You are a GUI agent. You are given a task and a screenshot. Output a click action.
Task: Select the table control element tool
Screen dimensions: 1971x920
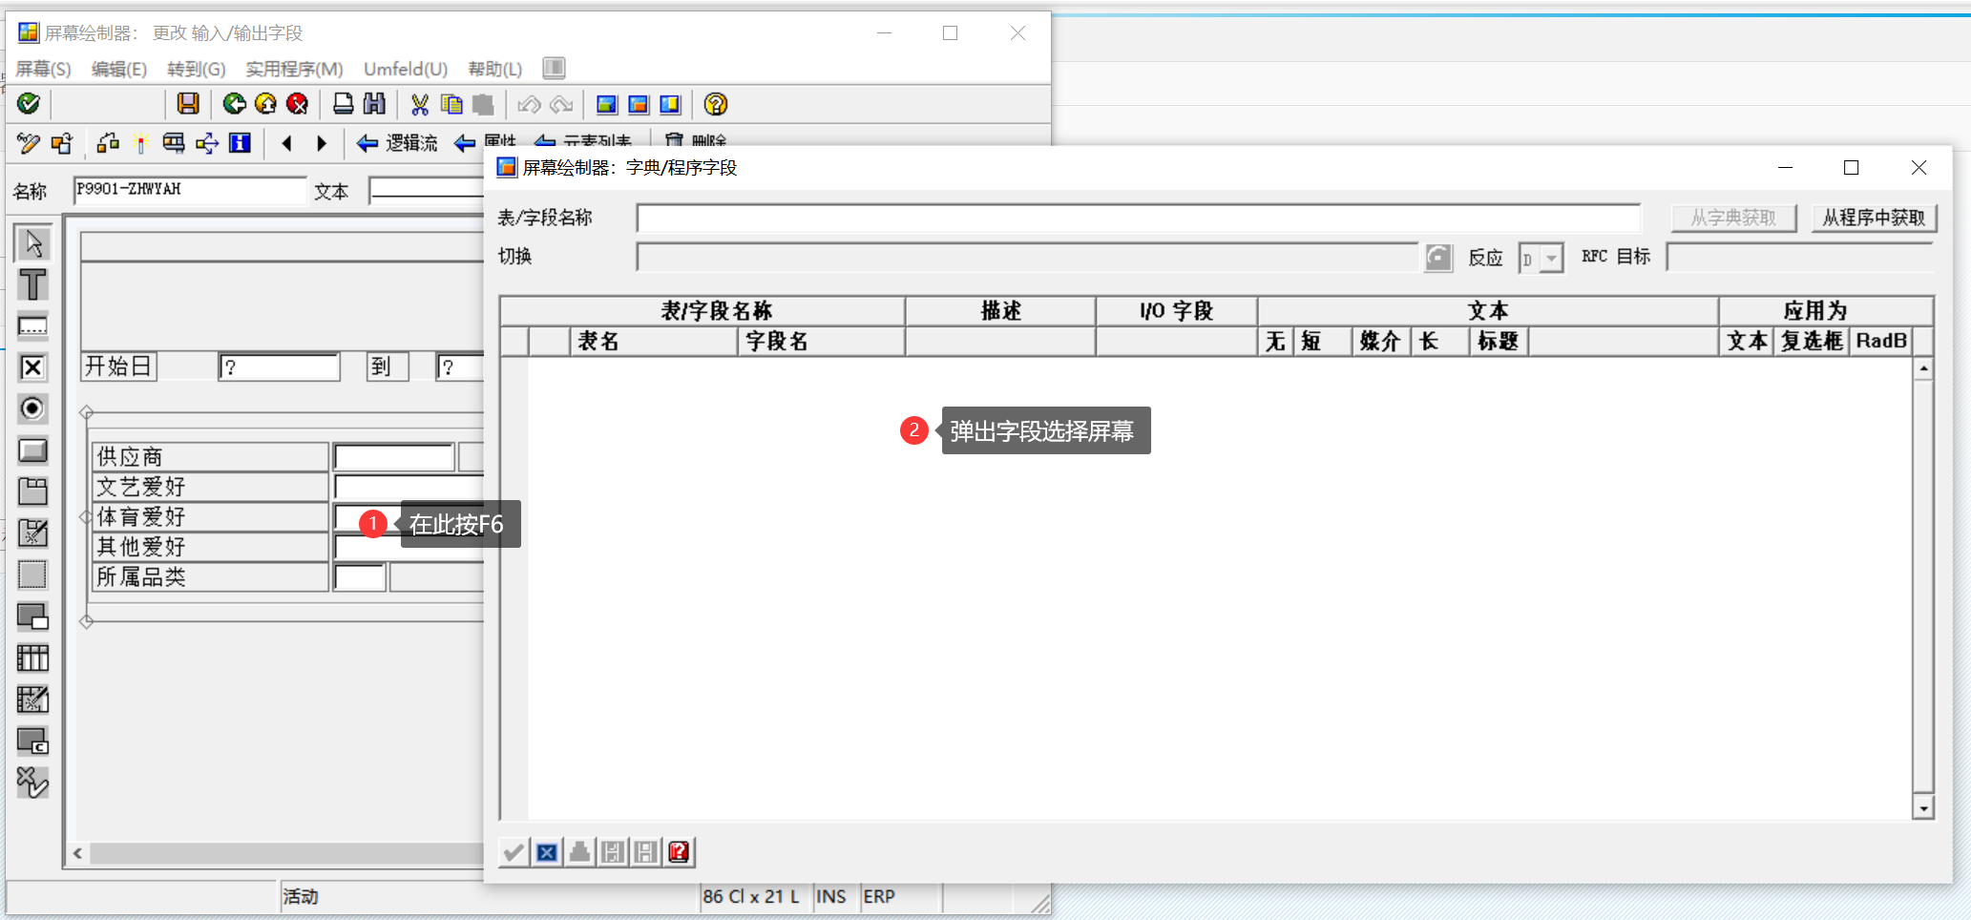[32, 659]
